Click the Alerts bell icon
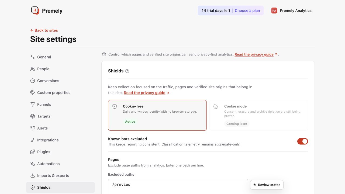Image resolution: width=345 pixels, height=194 pixels. (33, 128)
